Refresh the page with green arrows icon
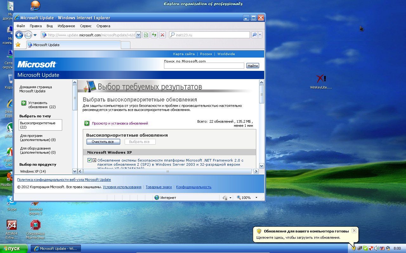Screen dimensions: 406x253 (x=154, y=35)
